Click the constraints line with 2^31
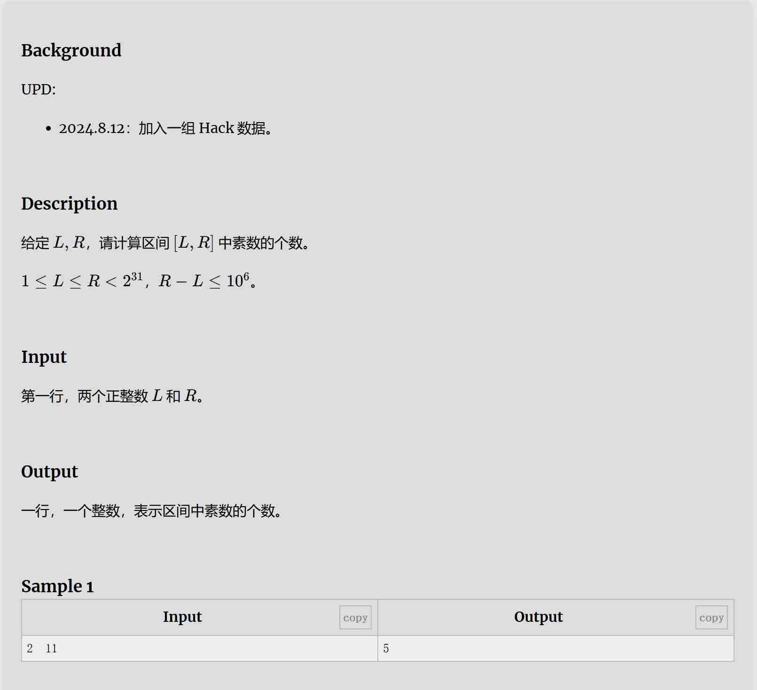Screen dimensions: 757x690 (139, 281)
